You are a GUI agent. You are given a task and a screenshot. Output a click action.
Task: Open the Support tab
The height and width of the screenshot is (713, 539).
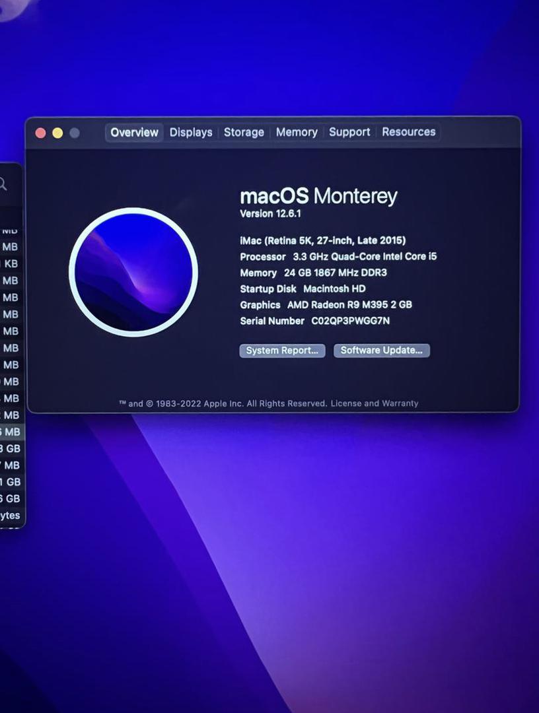(349, 132)
